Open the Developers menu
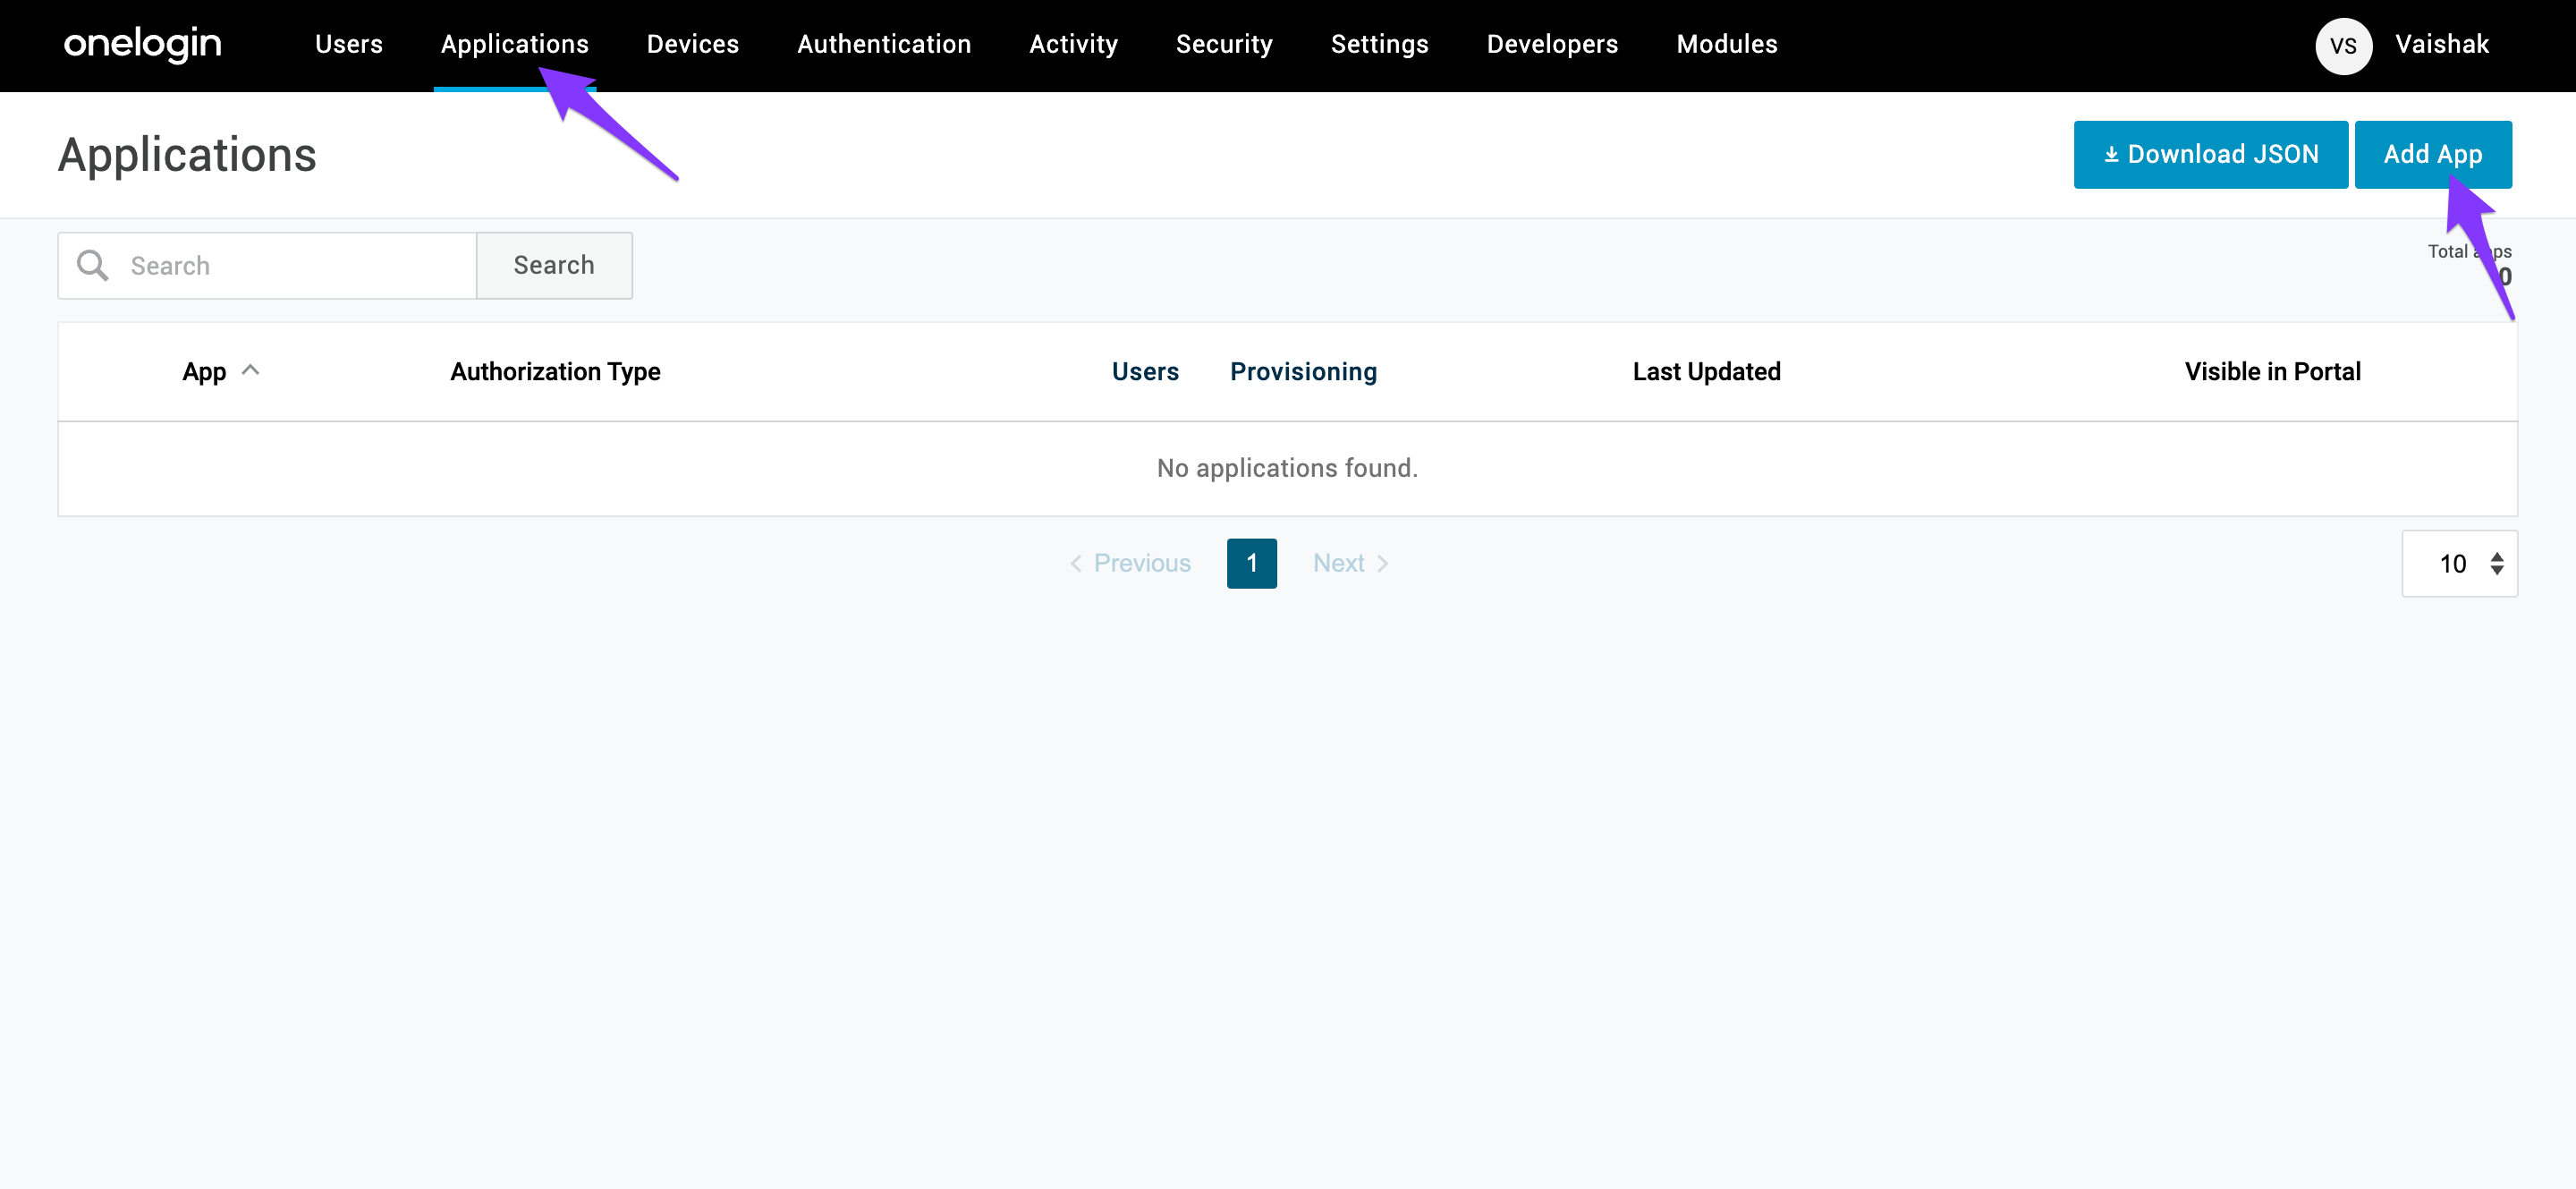 pyautogui.click(x=1551, y=44)
